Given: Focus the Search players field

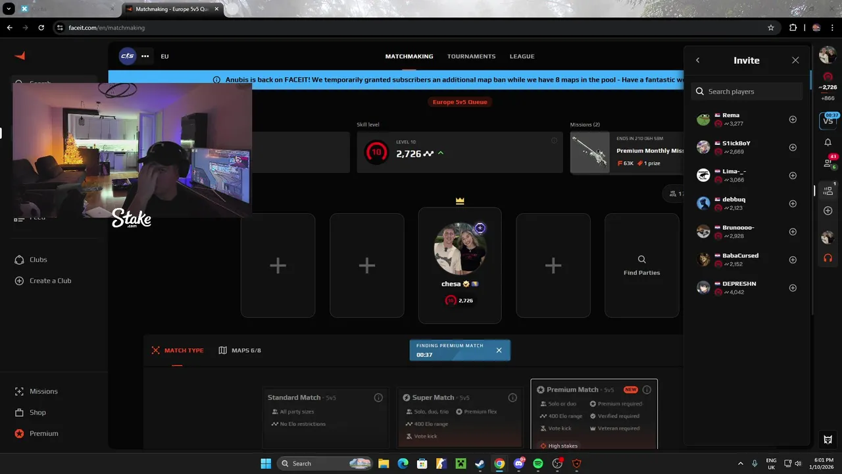Looking at the screenshot, I should (747, 92).
